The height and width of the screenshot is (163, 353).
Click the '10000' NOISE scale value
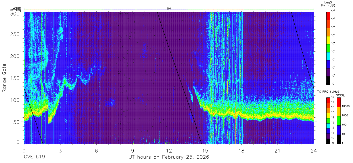click(x=346, y=106)
